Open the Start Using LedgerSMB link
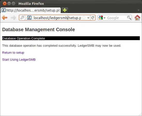This screenshot has height=116, width=142. click(x=19, y=60)
